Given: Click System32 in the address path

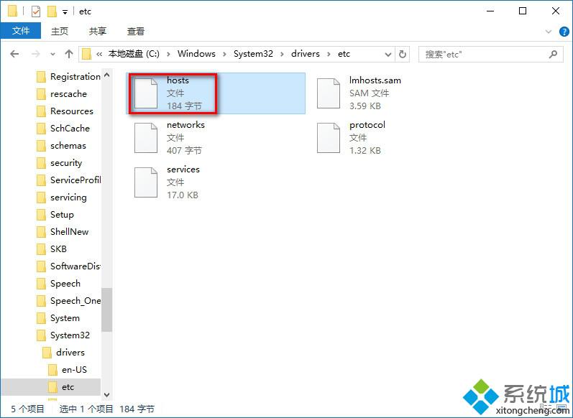Looking at the screenshot, I should point(253,54).
